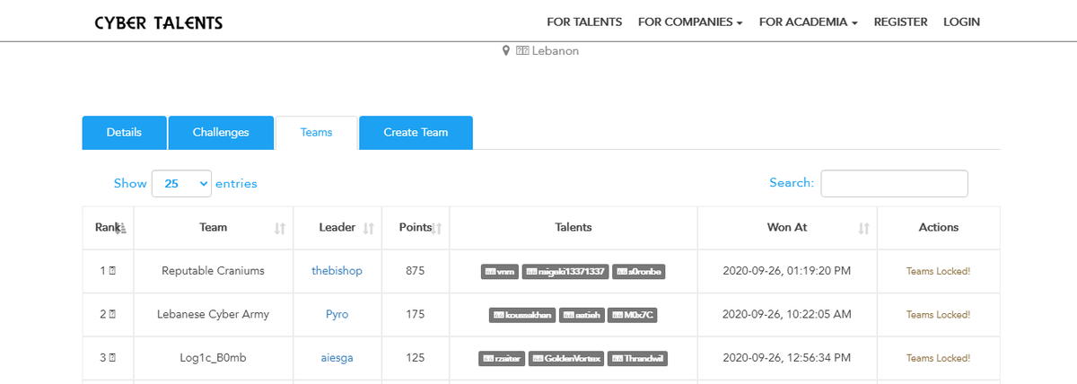1077x384 pixels.
Task: Expand the FOR COMPANIES menu
Action: coord(690,22)
